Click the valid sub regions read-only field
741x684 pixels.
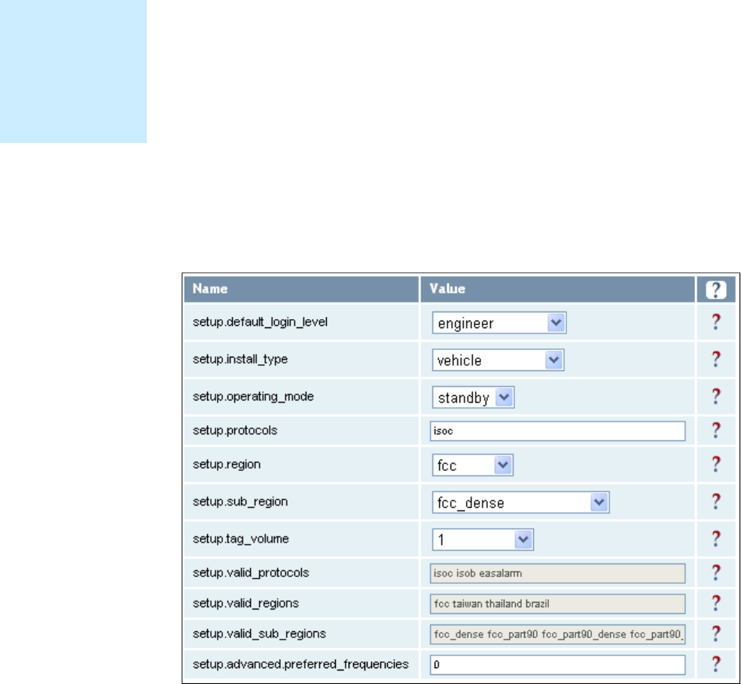(x=558, y=634)
